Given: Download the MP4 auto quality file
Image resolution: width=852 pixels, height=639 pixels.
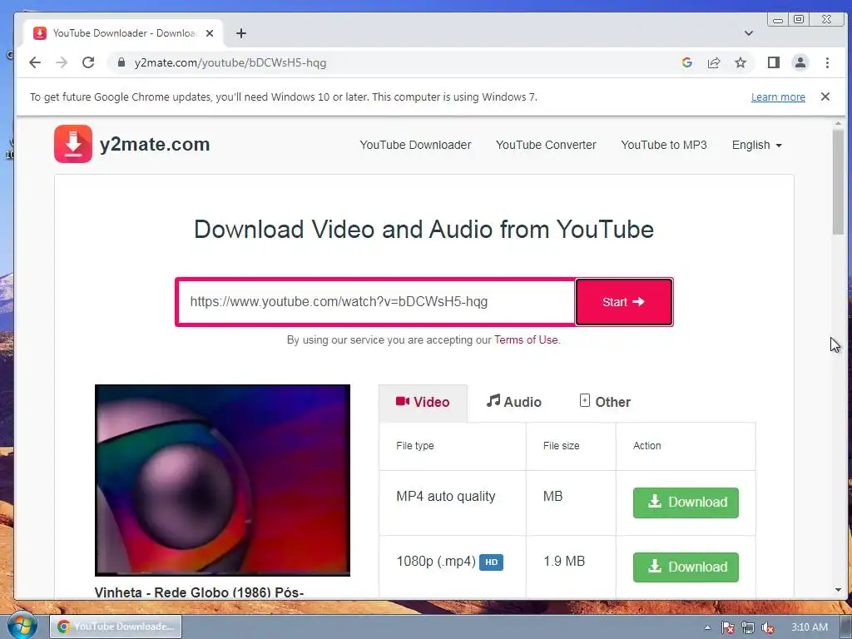Looking at the screenshot, I should point(686,502).
